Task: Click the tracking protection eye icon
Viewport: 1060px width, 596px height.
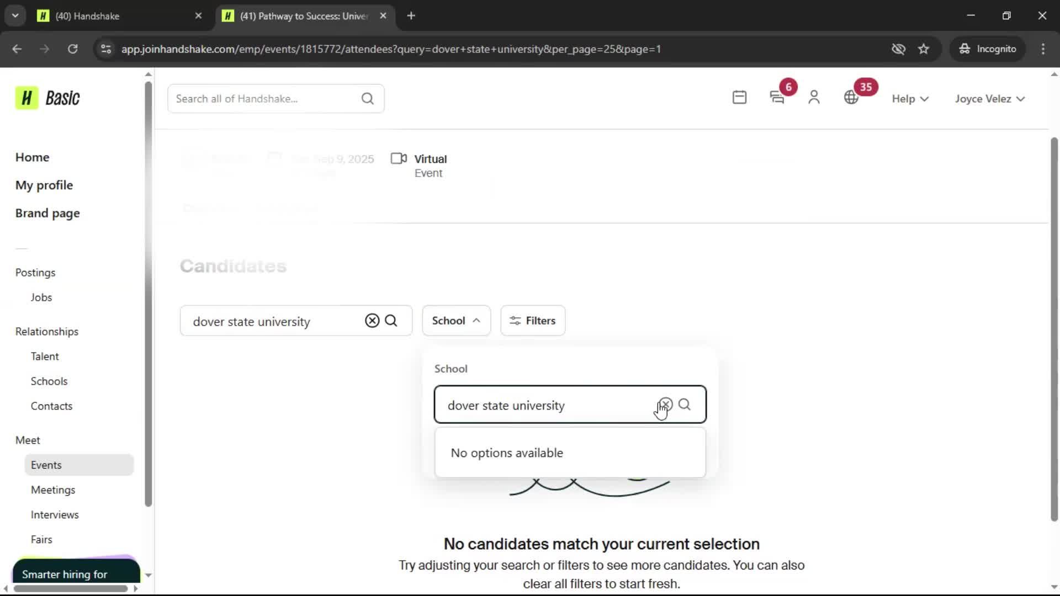Action: [x=898, y=49]
